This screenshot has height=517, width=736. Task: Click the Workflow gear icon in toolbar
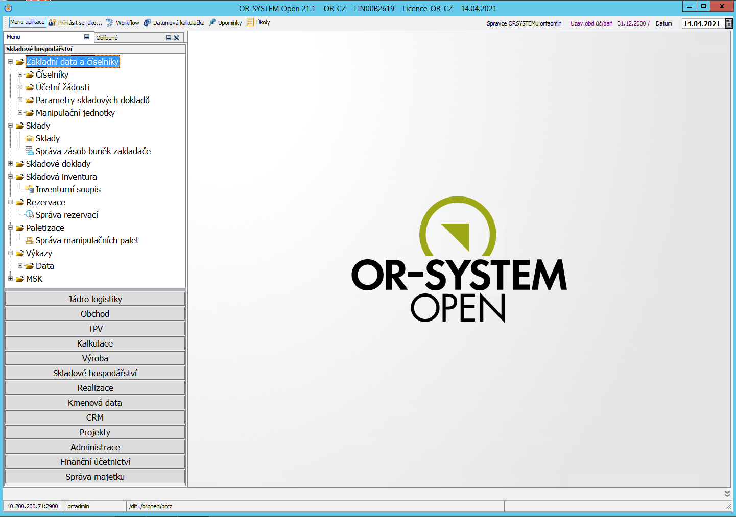110,23
